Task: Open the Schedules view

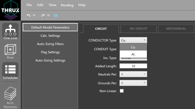Action: [x=10, y=71]
